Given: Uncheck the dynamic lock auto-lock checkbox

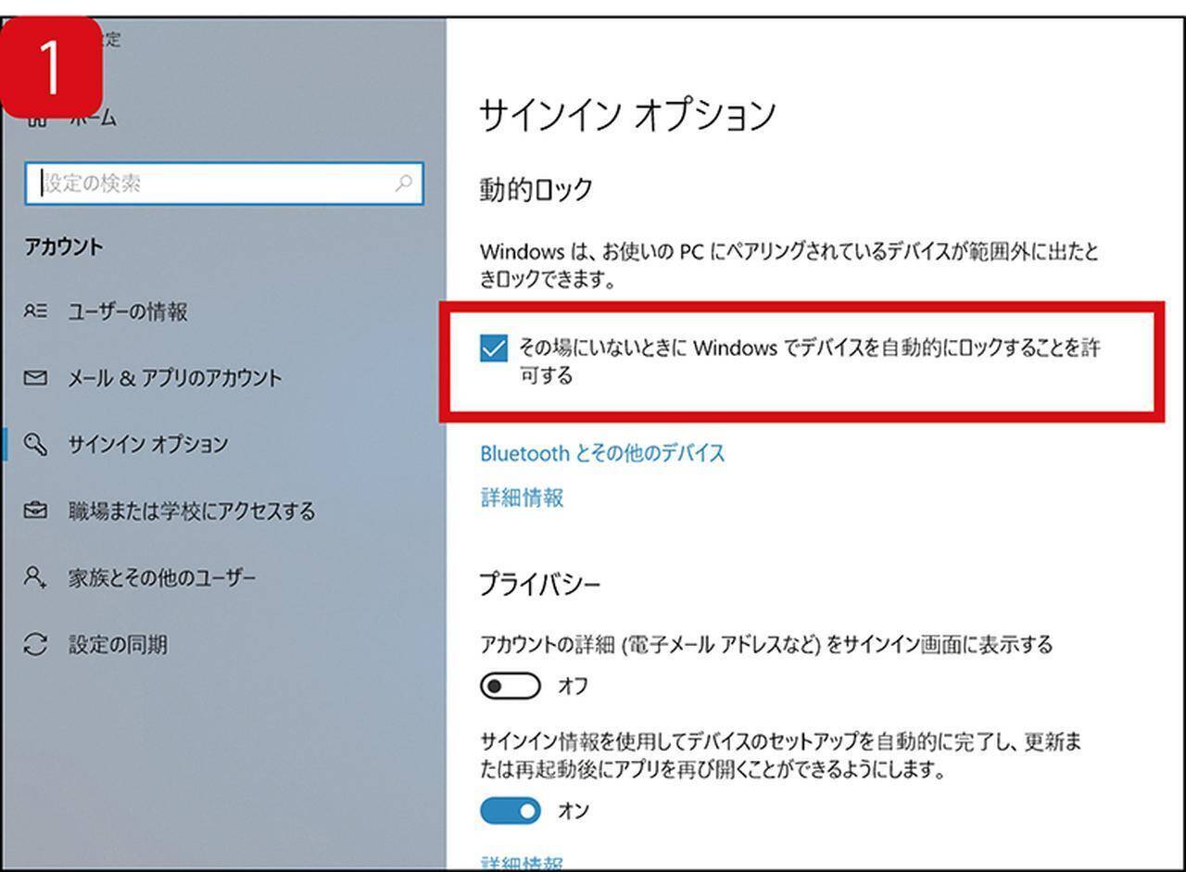Looking at the screenshot, I should click(494, 349).
